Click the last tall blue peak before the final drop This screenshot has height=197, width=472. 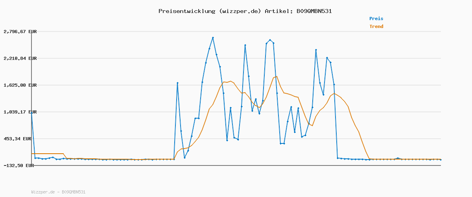pyautogui.click(x=327, y=58)
